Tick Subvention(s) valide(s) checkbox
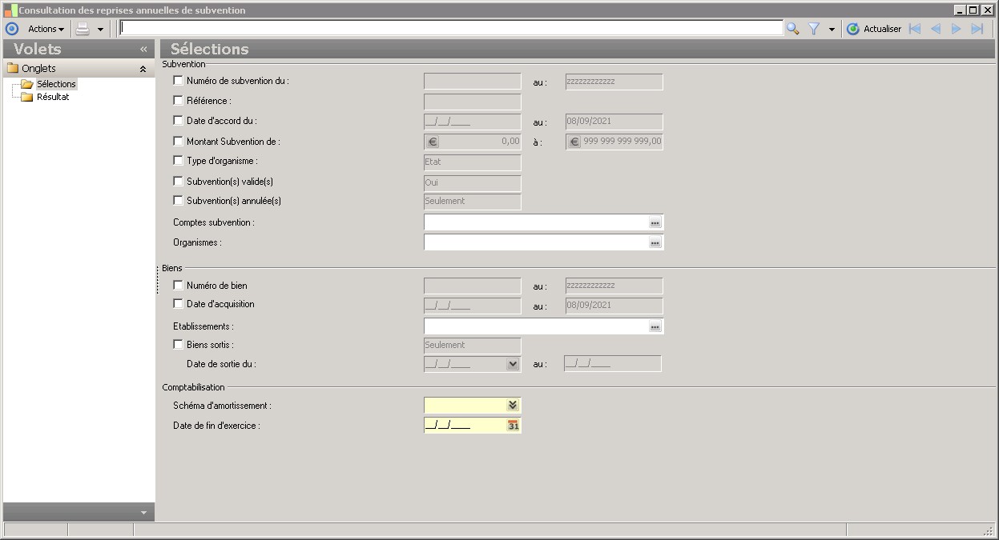 (178, 182)
